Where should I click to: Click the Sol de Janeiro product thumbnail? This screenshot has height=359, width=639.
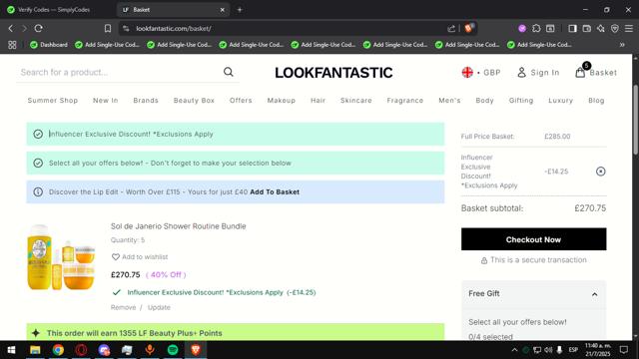coord(61,256)
